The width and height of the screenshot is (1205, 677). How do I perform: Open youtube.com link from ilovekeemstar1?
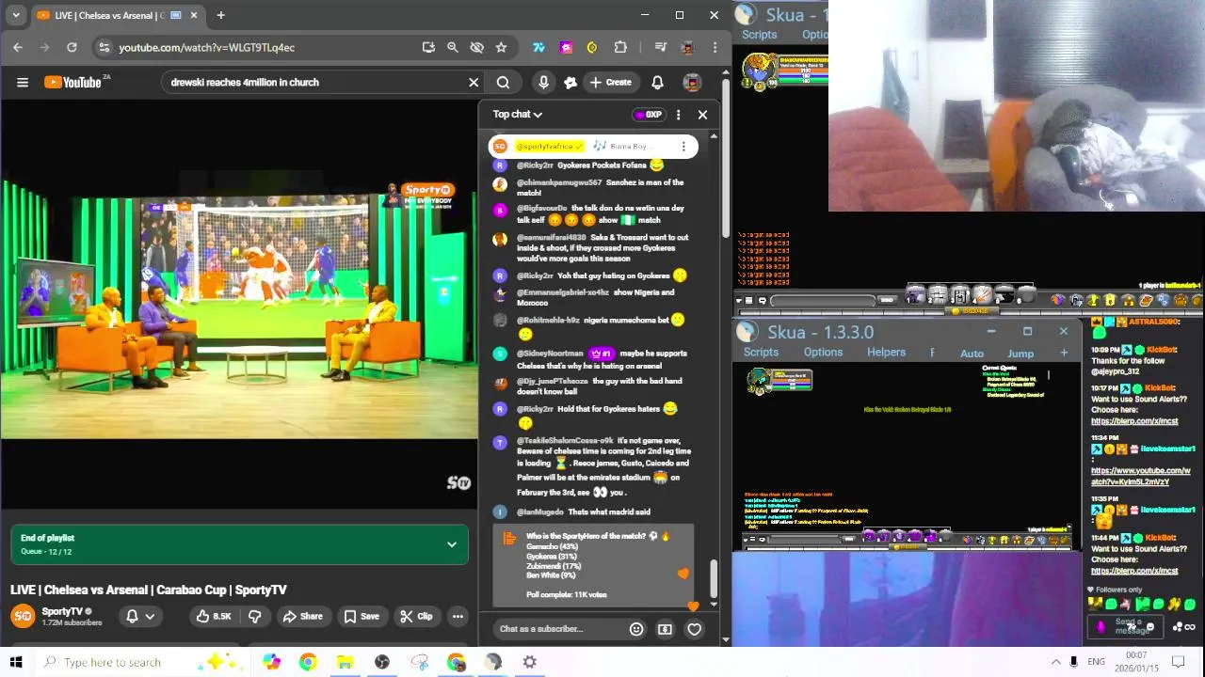(x=1140, y=476)
